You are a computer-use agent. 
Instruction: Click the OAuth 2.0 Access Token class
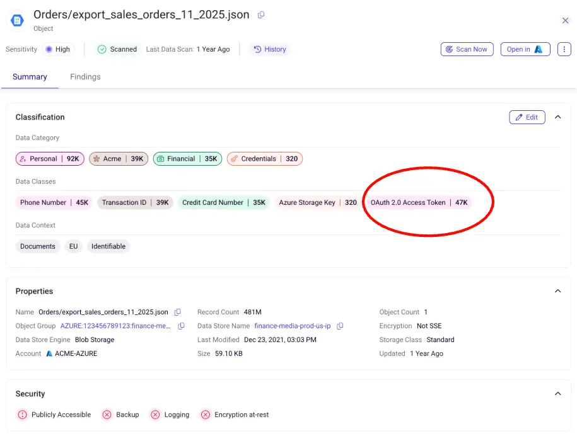[x=419, y=202]
